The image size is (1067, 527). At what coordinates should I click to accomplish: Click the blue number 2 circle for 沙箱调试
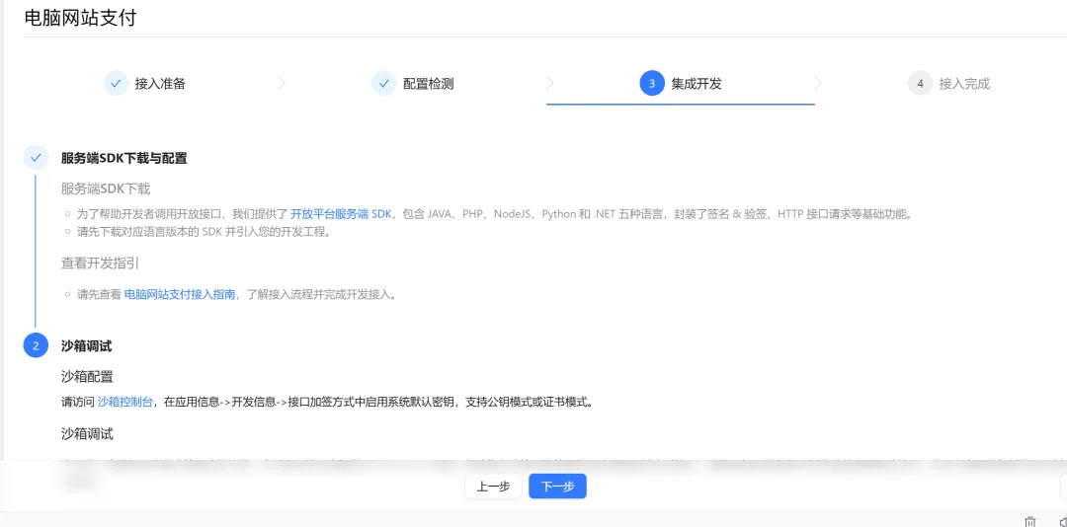tap(36, 345)
